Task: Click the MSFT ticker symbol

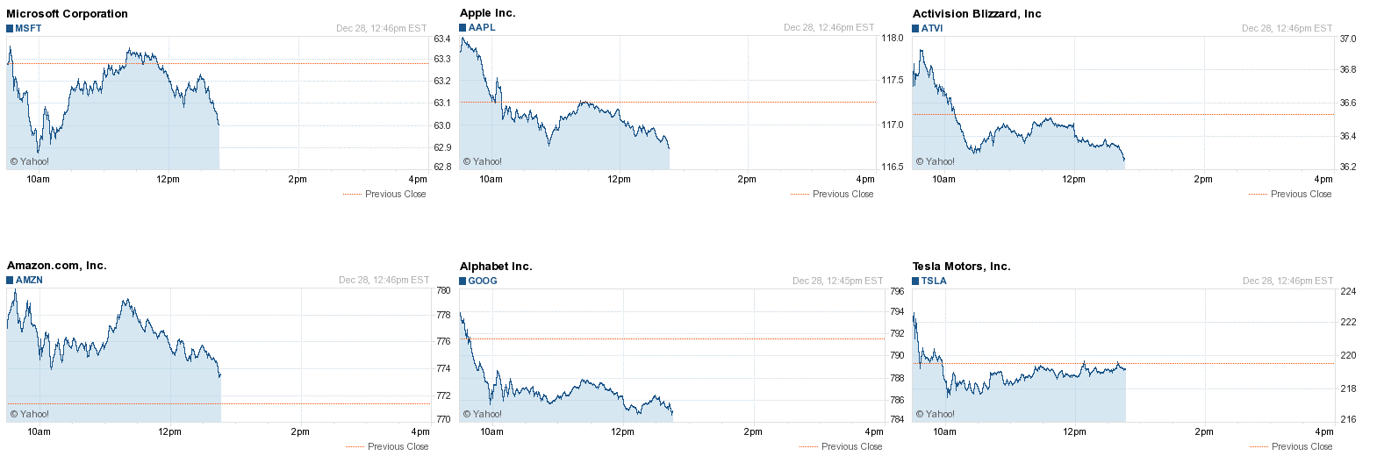Action: [x=28, y=28]
